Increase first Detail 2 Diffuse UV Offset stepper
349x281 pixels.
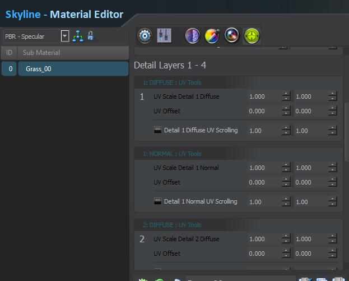click(x=286, y=251)
